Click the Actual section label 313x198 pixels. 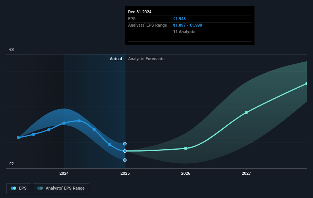pyautogui.click(x=116, y=59)
